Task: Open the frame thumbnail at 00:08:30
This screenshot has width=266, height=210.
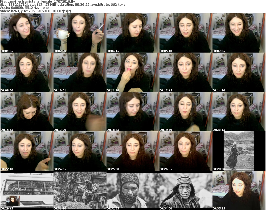Action: (x=27, y=72)
